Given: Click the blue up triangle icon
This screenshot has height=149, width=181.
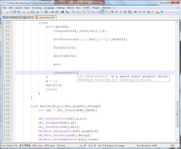Looking at the screenshot, I should (140, 12).
